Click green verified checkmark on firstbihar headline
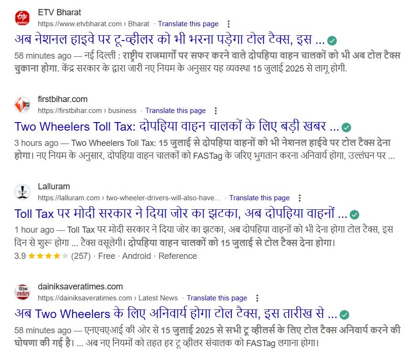 click(346, 127)
